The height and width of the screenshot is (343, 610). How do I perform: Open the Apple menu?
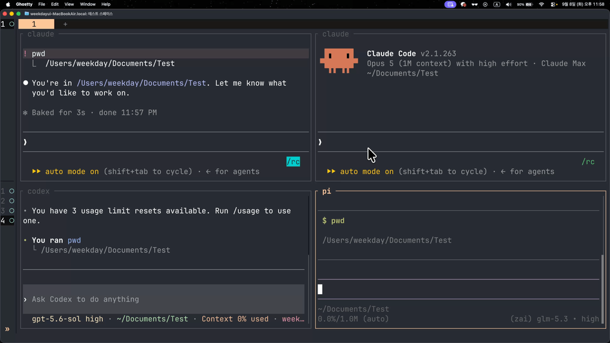(x=8, y=4)
